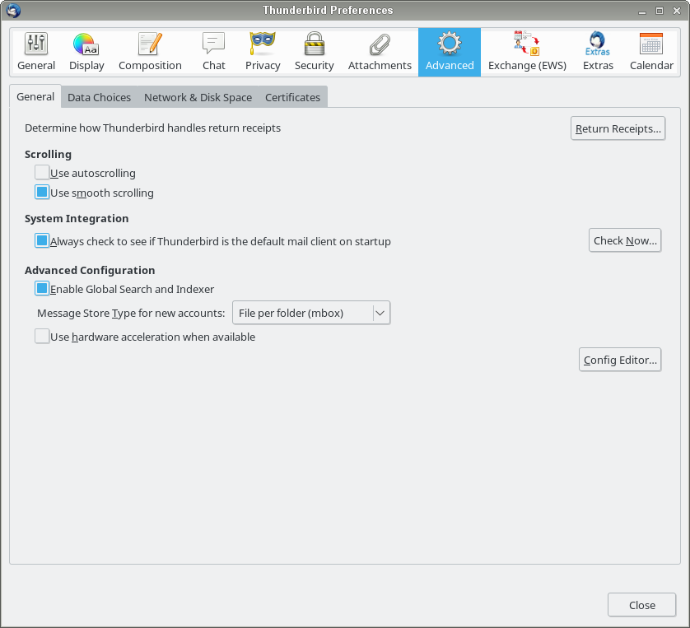Open the General preferences category
Screen dimensions: 690x628
click(36, 52)
